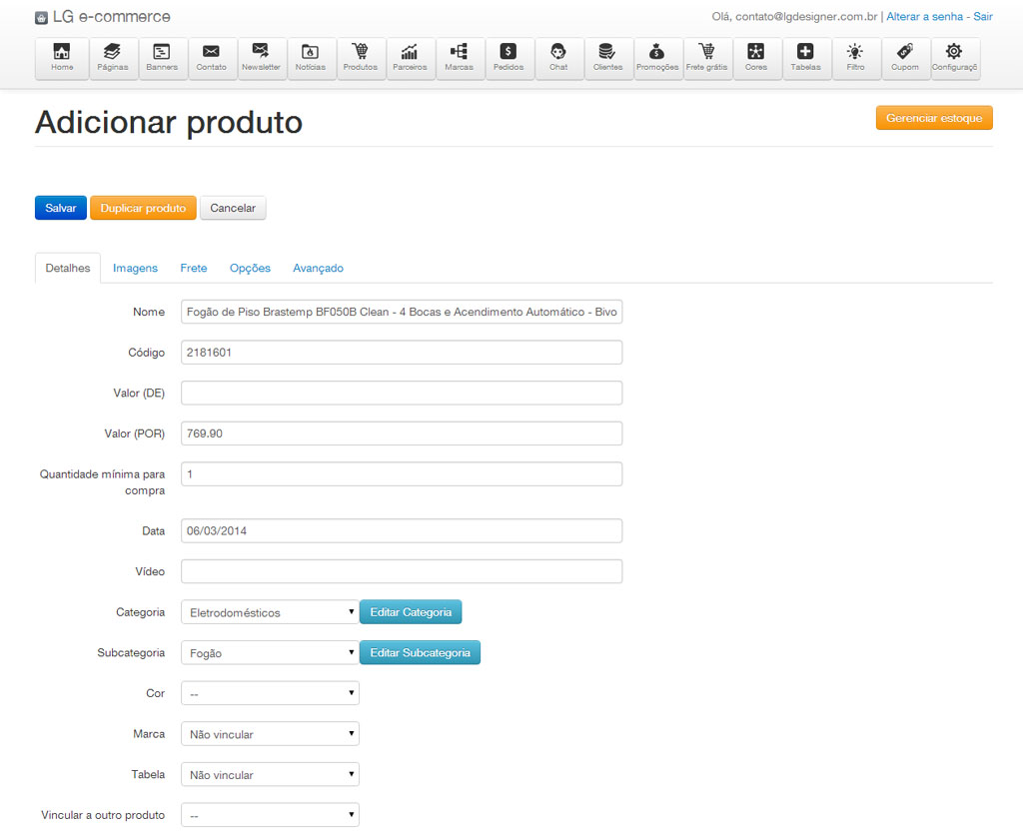Screen dimensions: 1023x831
Task: Click the Gerenciar estoque button
Action: pyautogui.click(x=934, y=118)
